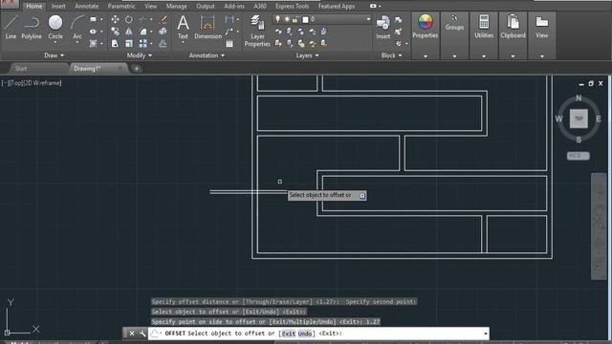
Task: Open the Properties color wheel panel
Action: (425, 27)
